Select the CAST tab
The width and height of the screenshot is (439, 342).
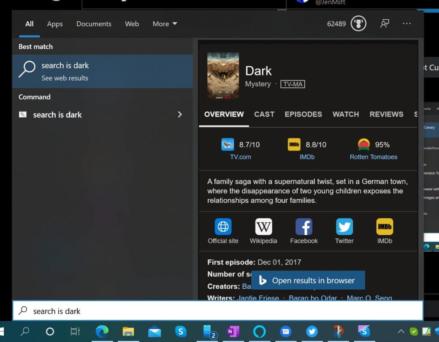click(264, 114)
